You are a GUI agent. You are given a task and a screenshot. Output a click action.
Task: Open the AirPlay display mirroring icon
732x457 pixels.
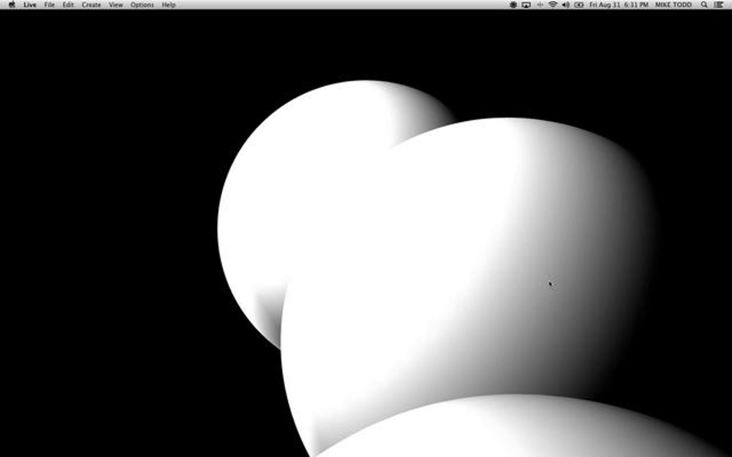[526, 5]
